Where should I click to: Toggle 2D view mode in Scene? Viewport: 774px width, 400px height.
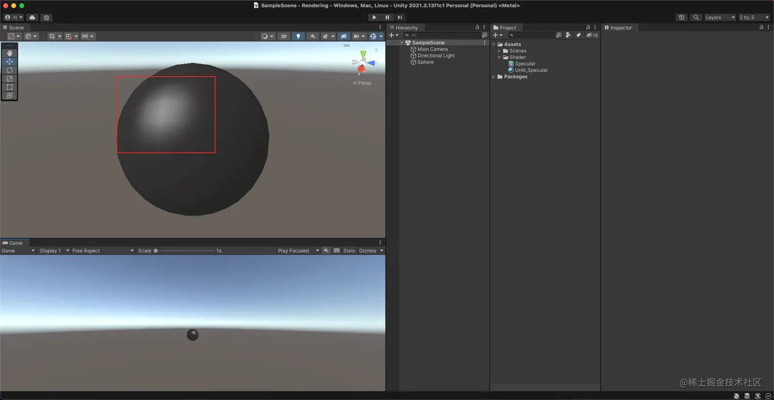click(x=284, y=36)
